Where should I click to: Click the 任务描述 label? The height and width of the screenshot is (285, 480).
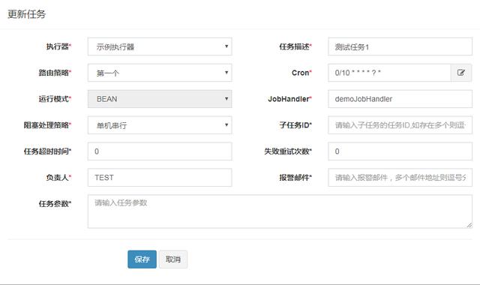[295, 46]
